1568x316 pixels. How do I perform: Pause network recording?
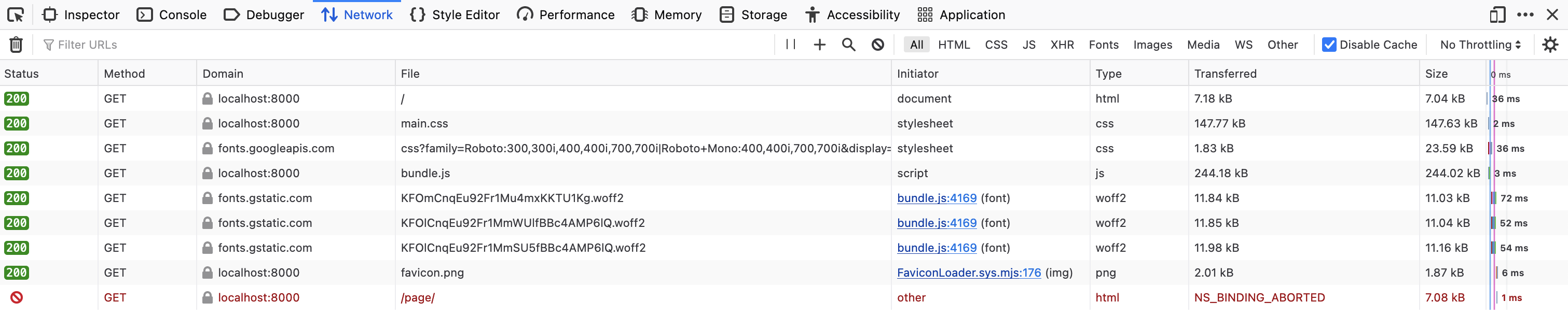pyautogui.click(x=790, y=45)
